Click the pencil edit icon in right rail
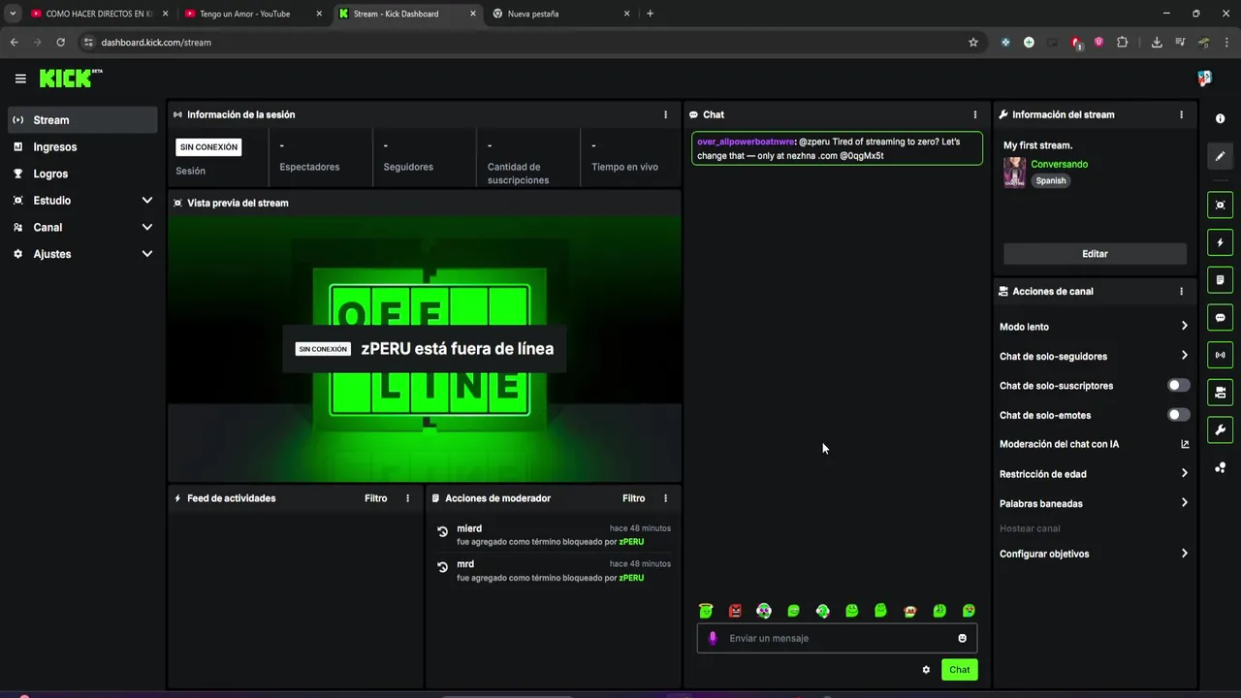 [x=1220, y=156]
